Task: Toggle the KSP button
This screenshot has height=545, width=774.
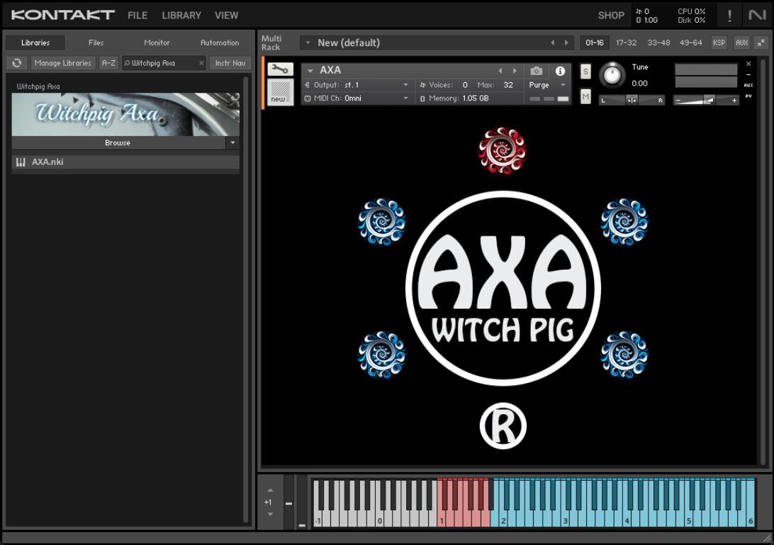Action: [x=719, y=43]
